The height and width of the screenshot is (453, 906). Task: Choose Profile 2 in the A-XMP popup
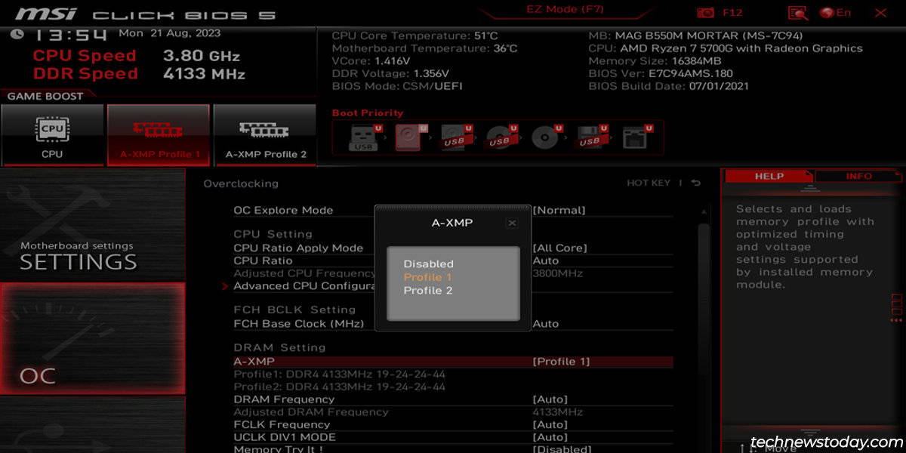[428, 291]
